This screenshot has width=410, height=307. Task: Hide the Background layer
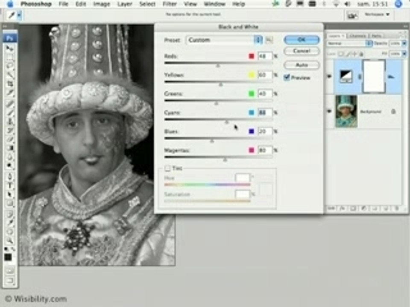(x=329, y=111)
